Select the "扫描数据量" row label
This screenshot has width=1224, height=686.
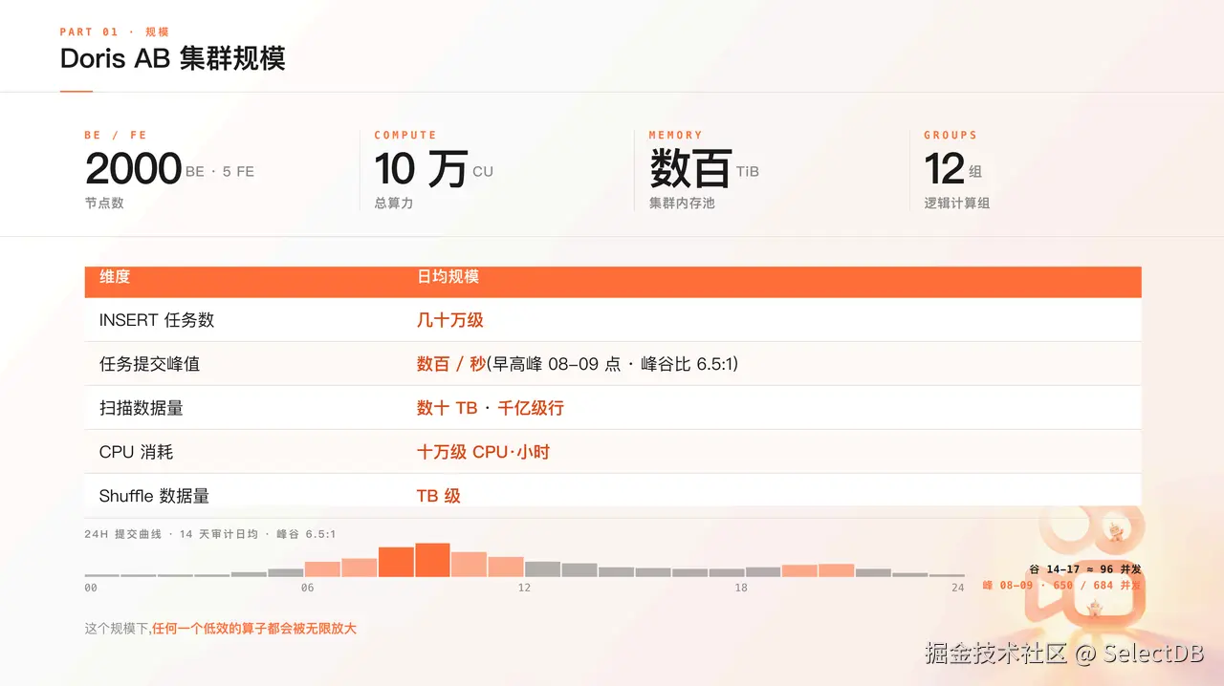click(x=142, y=408)
